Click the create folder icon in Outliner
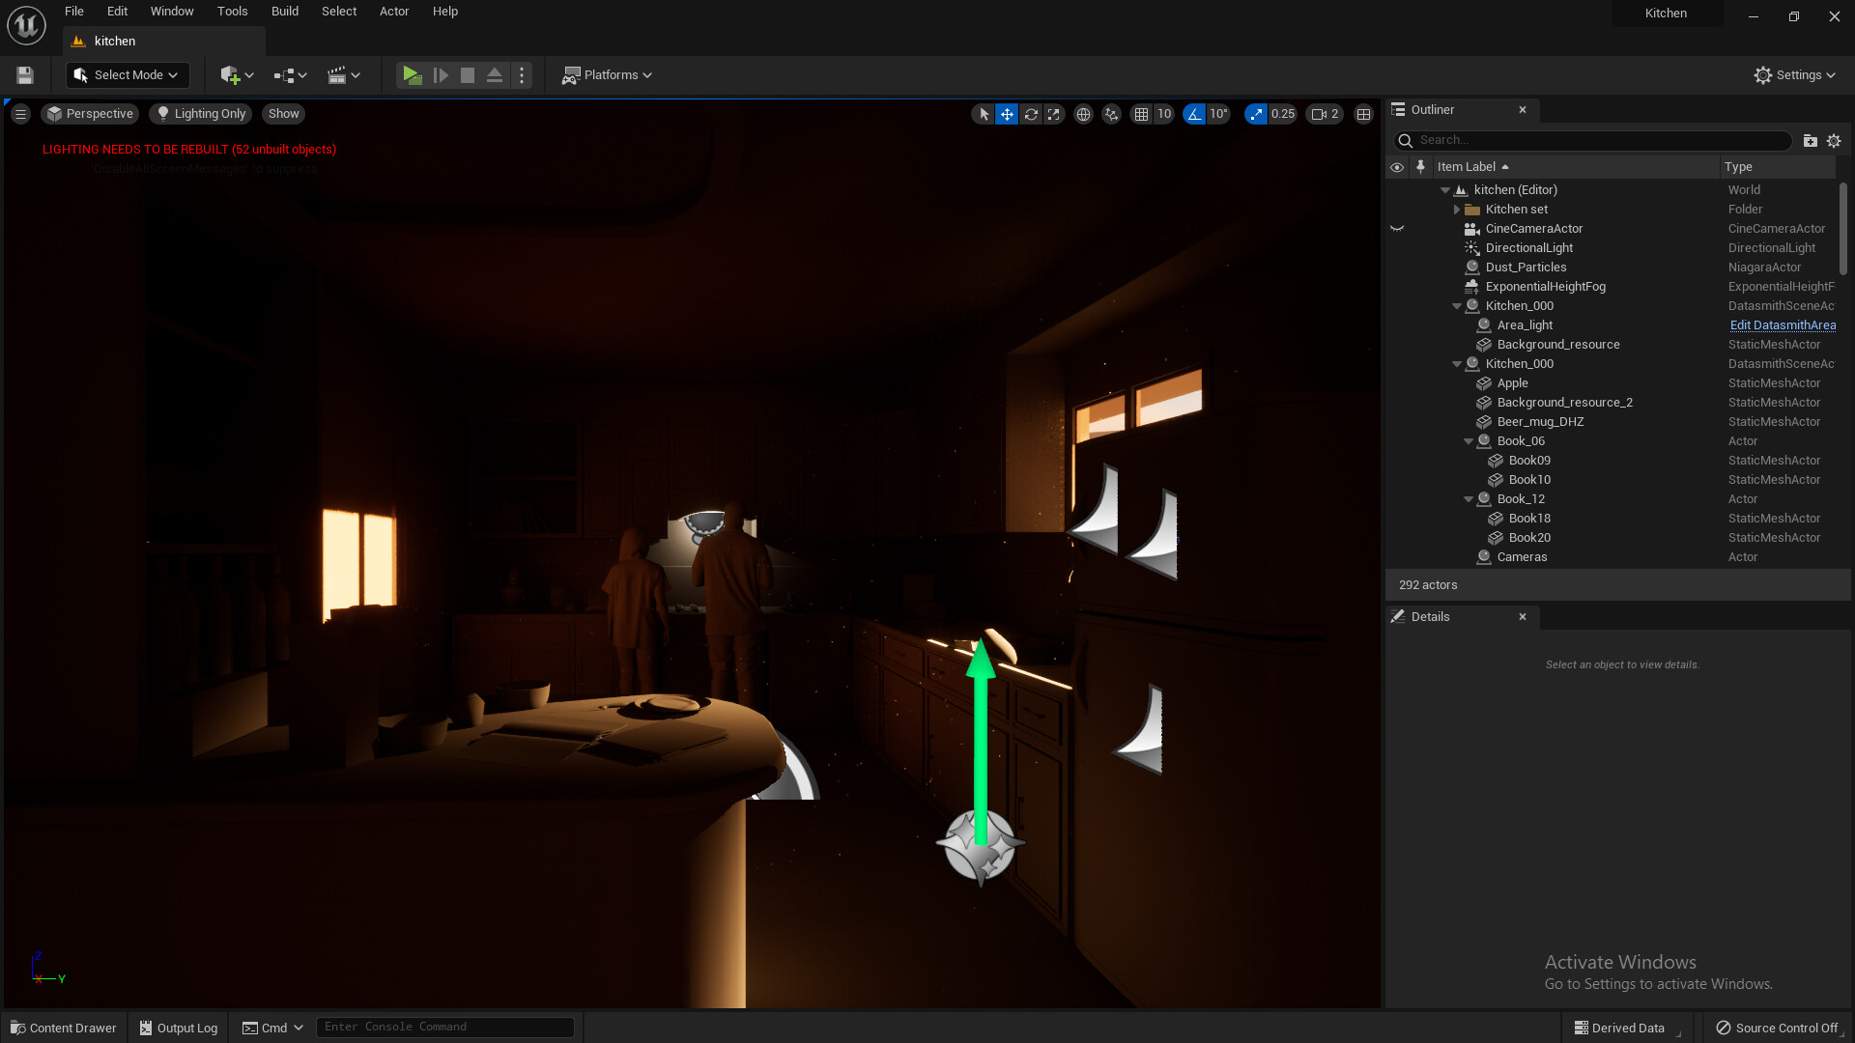1855x1043 pixels. click(x=1810, y=141)
